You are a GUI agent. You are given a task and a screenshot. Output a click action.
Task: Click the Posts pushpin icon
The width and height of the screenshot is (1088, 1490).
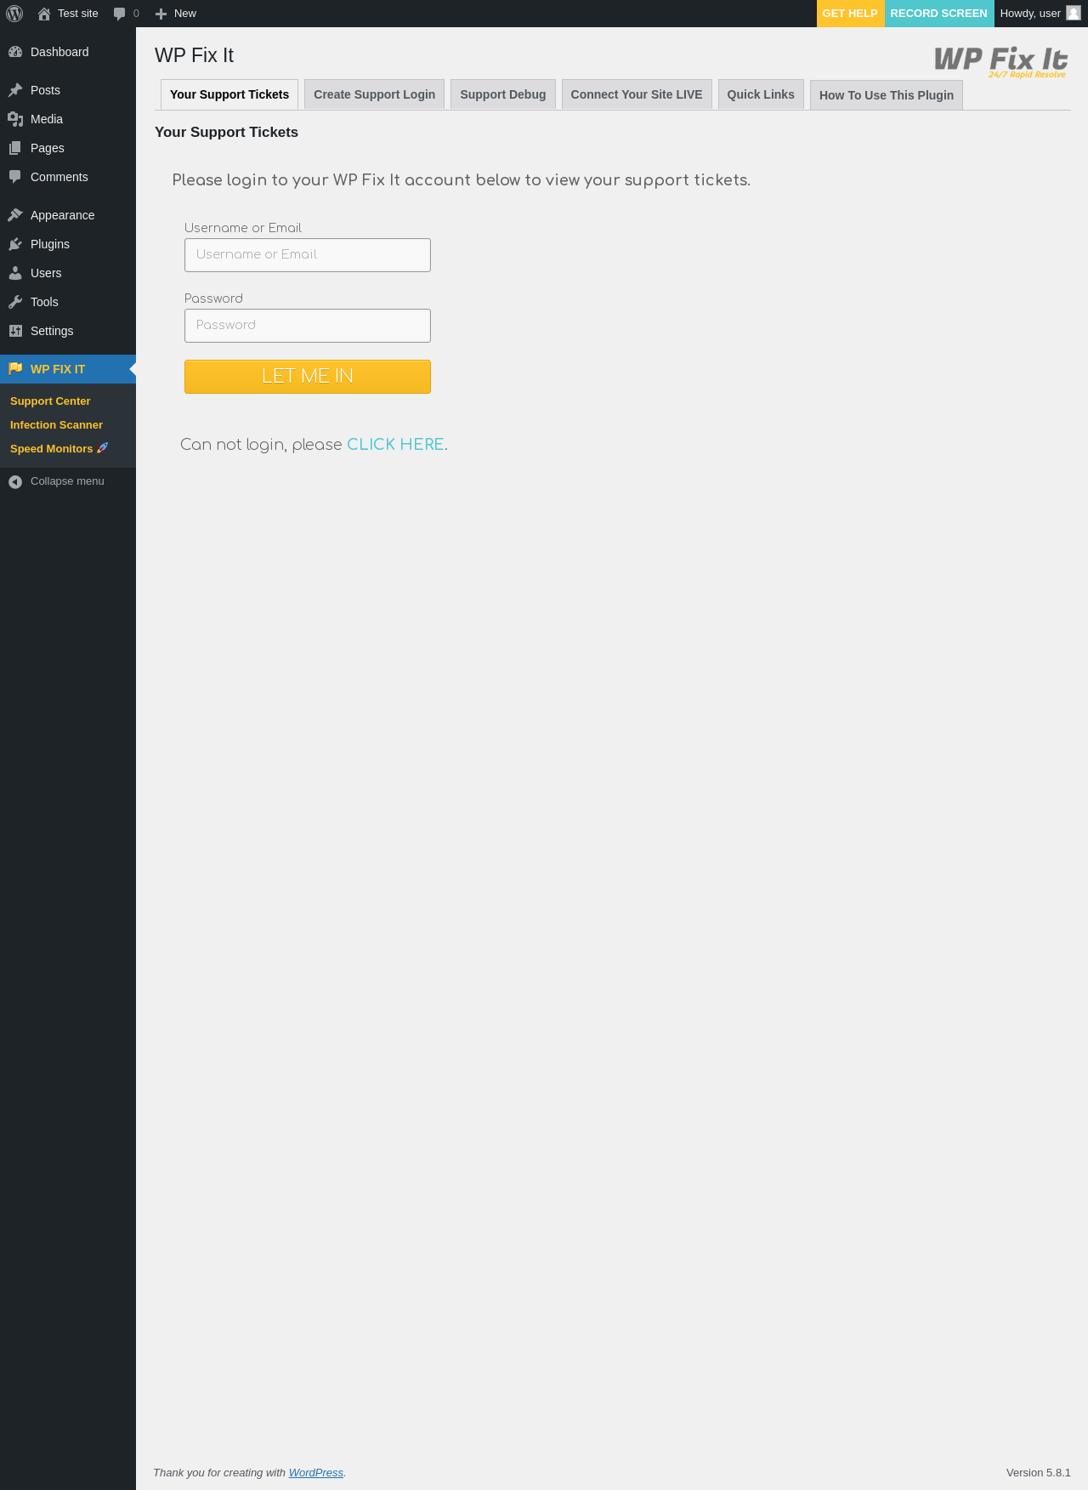coord(15,90)
